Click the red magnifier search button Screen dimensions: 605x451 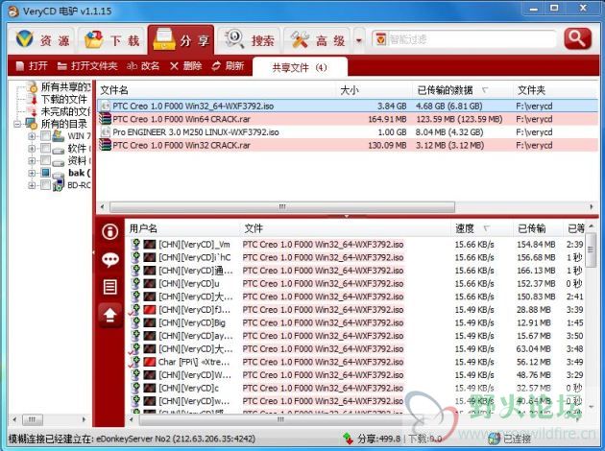coord(577,38)
